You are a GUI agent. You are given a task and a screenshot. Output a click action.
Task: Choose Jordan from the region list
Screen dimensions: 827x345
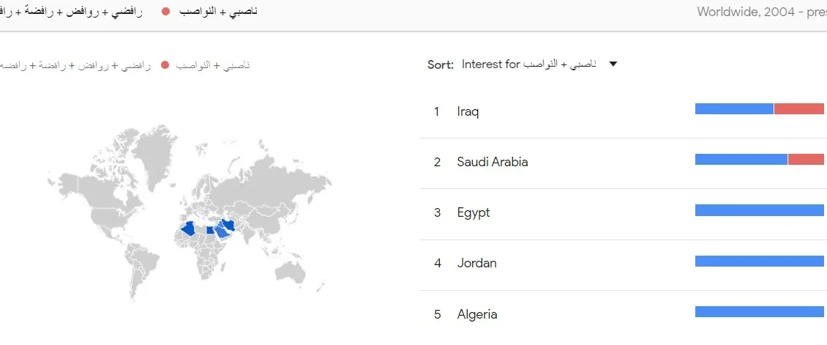tap(476, 263)
